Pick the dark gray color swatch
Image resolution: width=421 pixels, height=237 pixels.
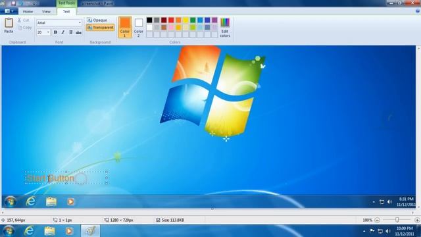157,20
